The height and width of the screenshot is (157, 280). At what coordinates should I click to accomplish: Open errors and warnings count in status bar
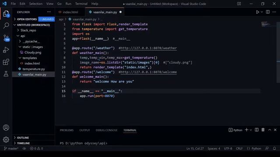[x=36, y=148]
